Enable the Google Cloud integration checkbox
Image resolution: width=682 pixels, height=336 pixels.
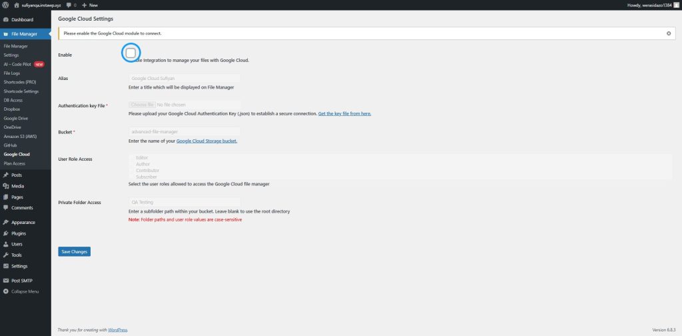click(x=131, y=53)
